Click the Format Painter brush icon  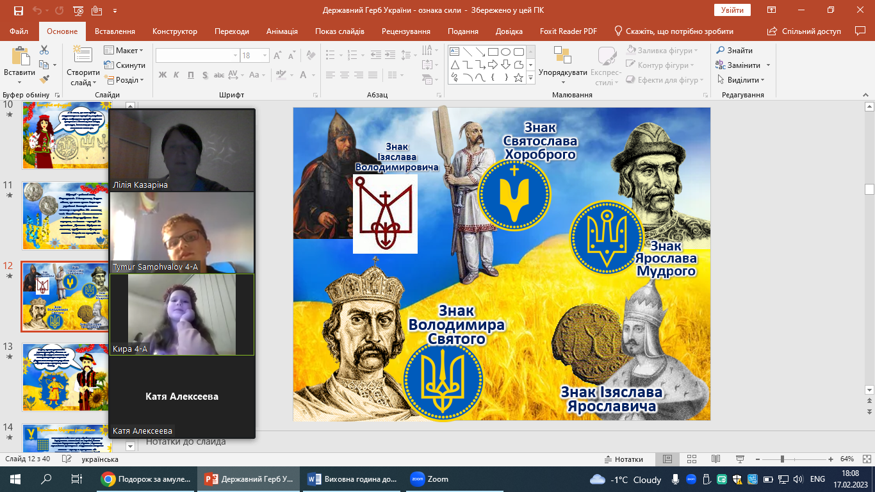pyautogui.click(x=44, y=79)
